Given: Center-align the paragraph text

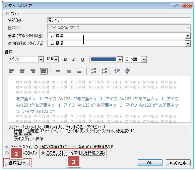Looking at the screenshot, I should point(22,71).
